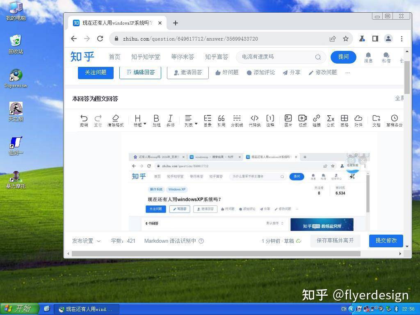Viewport: 420px width, 315px height.
Task: Insert a formula (公式)
Action: [x=331, y=121]
